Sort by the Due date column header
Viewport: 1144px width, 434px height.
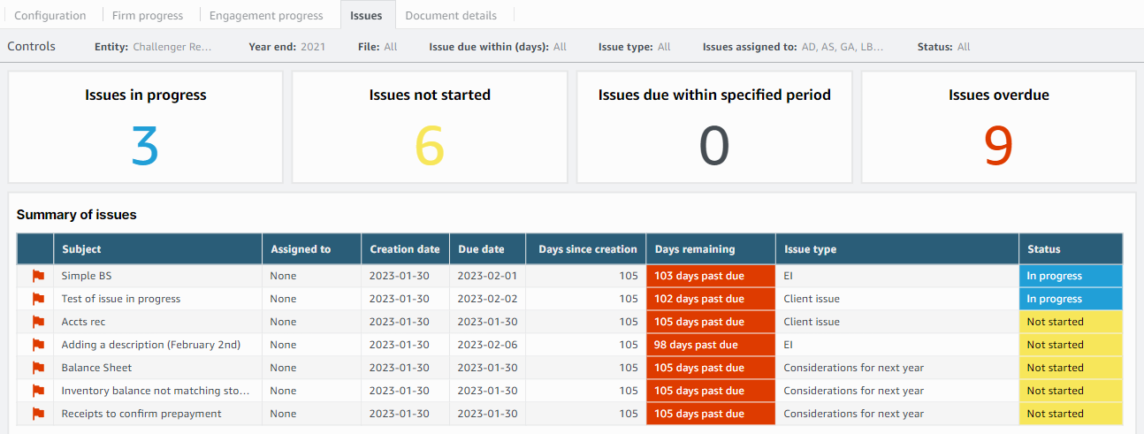coord(481,249)
